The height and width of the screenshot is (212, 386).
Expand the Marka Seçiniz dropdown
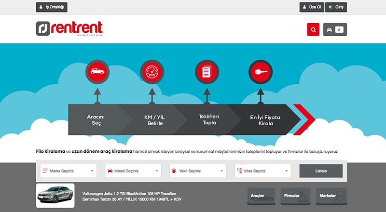pyautogui.click(x=68, y=171)
